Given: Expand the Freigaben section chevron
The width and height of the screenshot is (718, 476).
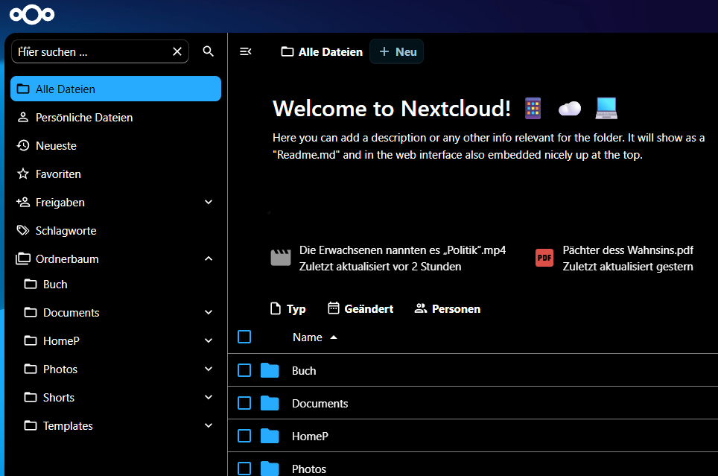Looking at the screenshot, I should tap(209, 202).
